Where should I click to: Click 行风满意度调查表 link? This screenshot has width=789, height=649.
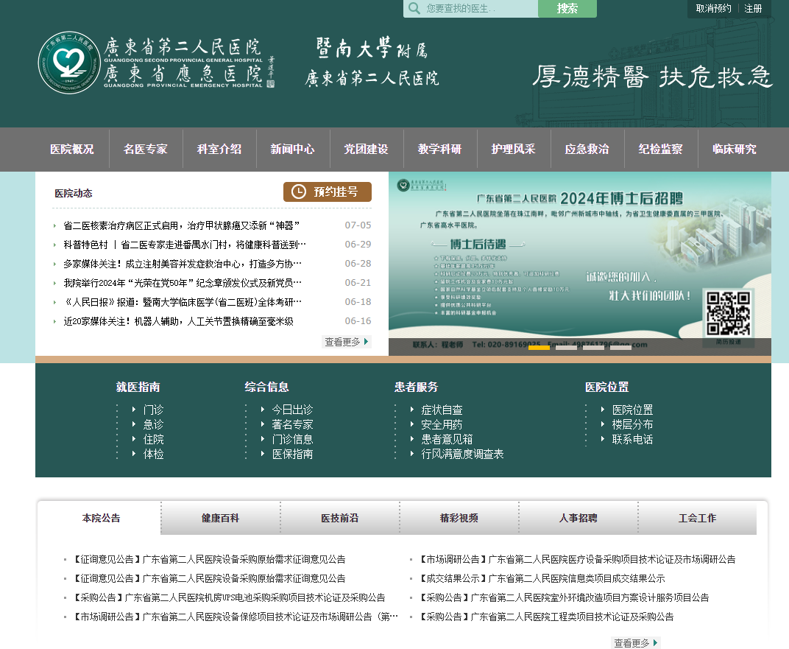[x=462, y=454]
